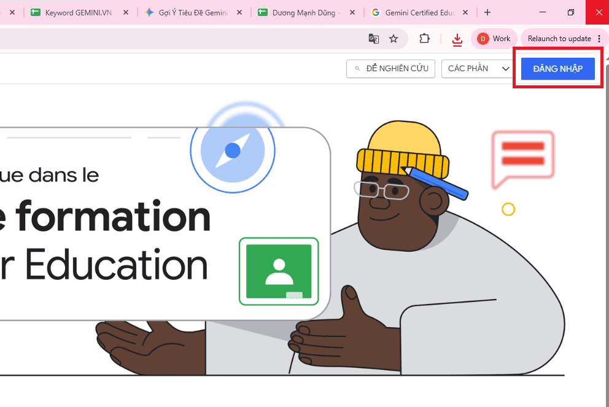609x407 pixels.
Task: Open Chrome three-dot menu
Action: tap(599, 39)
